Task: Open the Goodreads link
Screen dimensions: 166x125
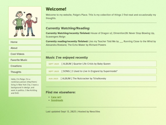Action: (x=57, y=100)
